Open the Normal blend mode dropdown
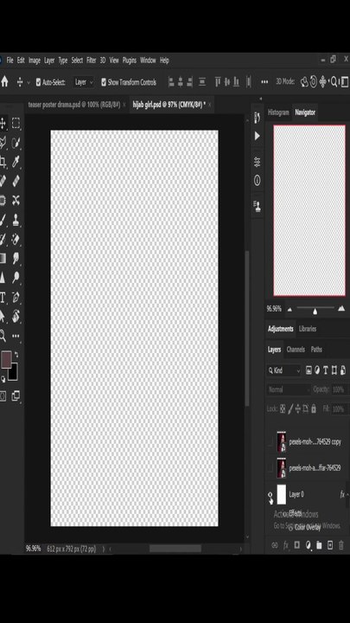This screenshot has height=623, width=350. [x=289, y=389]
